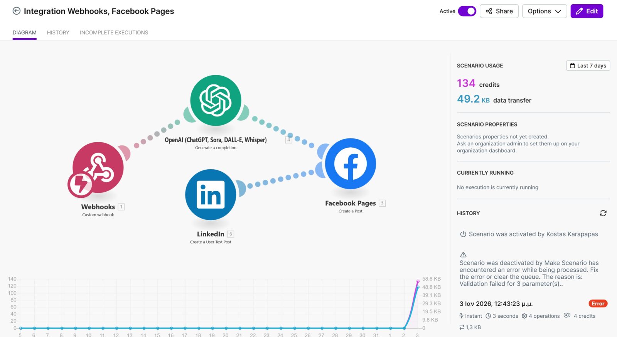Click the peak data point on usage chart

click(418, 281)
